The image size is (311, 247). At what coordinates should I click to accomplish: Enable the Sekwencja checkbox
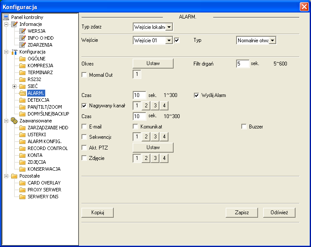click(84, 137)
